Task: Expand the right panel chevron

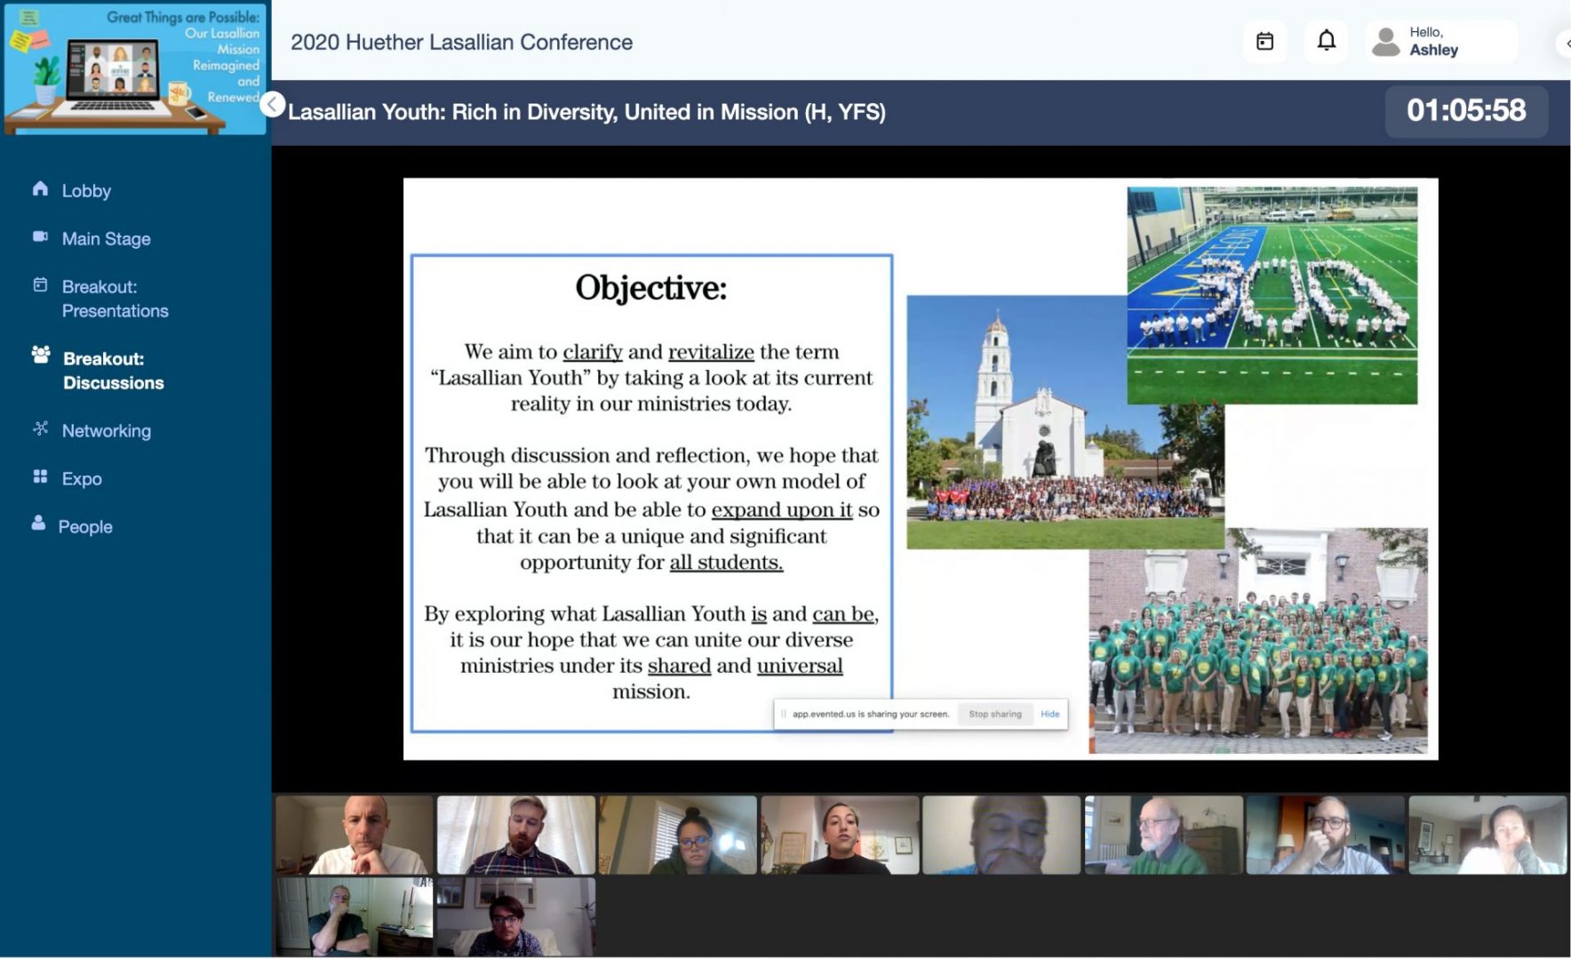Action: click(1566, 43)
